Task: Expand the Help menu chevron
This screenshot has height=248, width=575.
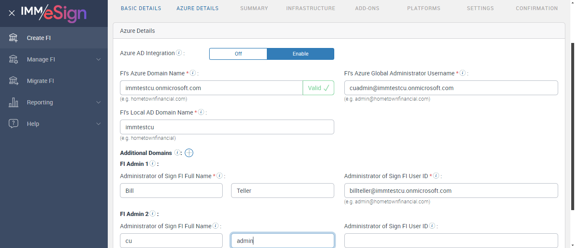Action: pyautogui.click(x=98, y=124)
